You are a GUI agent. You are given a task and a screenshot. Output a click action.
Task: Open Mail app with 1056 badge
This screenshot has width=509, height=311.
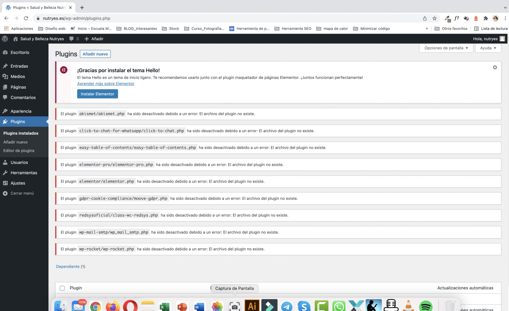pyautogui.click(x=78, y=306)
